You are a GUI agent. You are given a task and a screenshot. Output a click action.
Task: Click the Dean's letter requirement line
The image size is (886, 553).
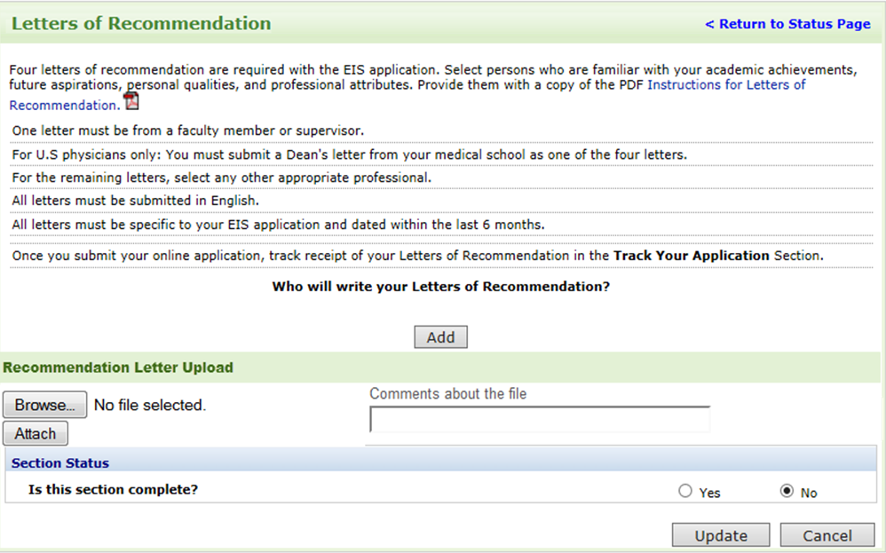pyautogui.click(x=349, y=154)
